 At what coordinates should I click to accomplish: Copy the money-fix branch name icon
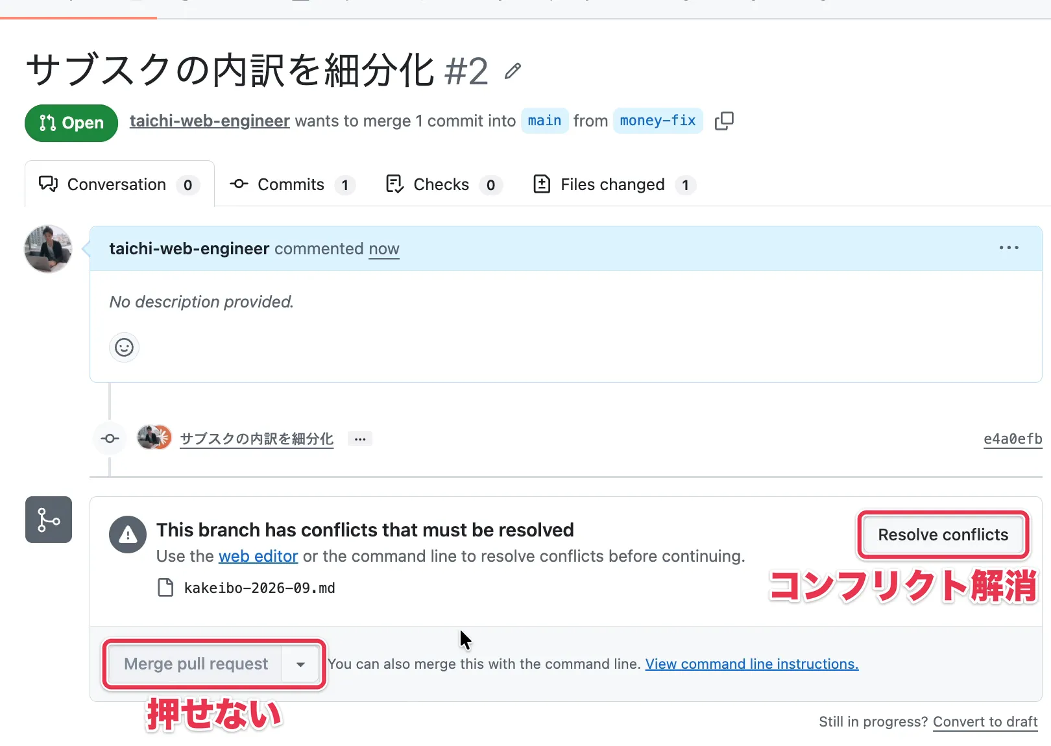[x=724, y=121]
